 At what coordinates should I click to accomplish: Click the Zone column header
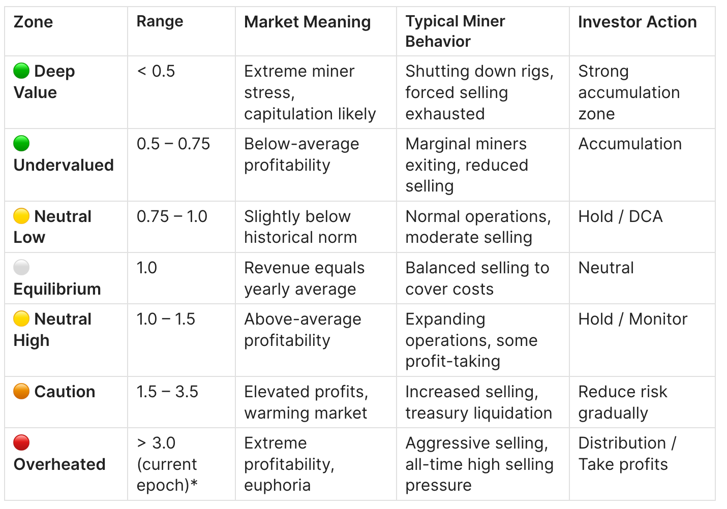pyautogui.click(x=34, y=22)
